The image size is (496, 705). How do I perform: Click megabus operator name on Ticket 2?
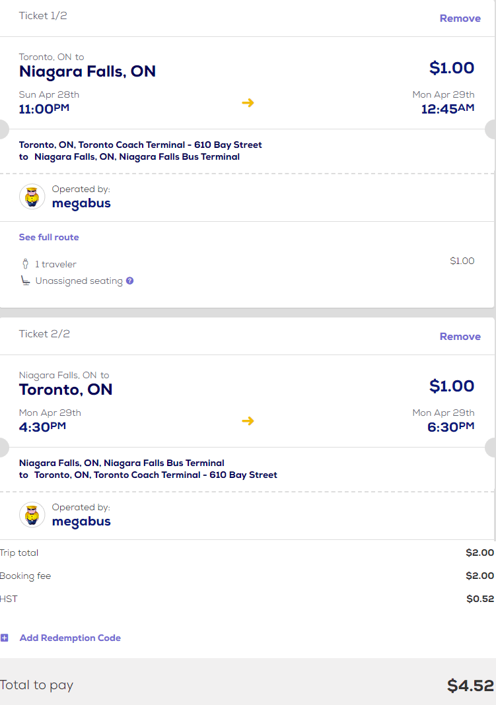coord(81,521)
